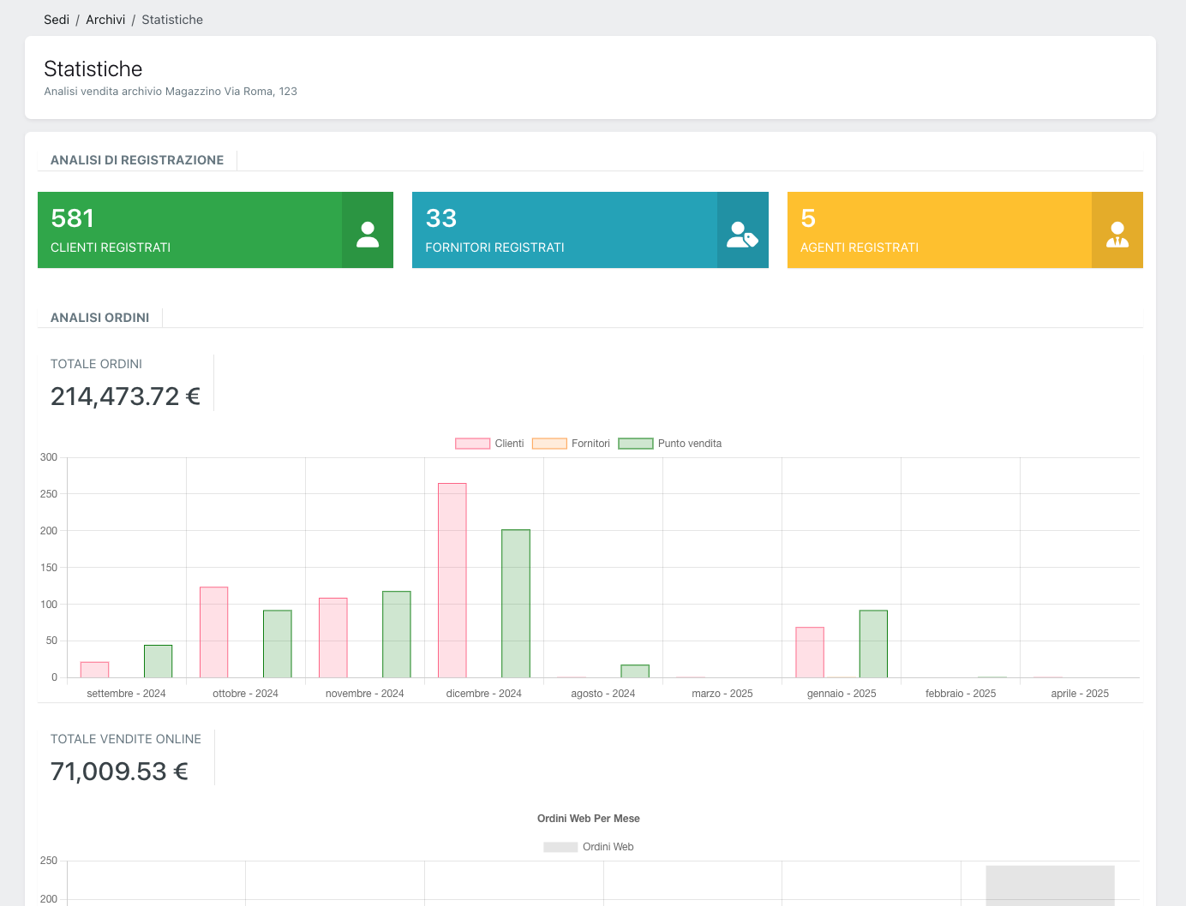Click the agosto 2024 Punto vendita green bar

pos(635,671)
